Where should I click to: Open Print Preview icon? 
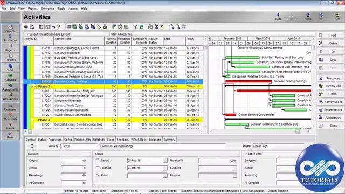pyautogui.click(x=32, y=26)
